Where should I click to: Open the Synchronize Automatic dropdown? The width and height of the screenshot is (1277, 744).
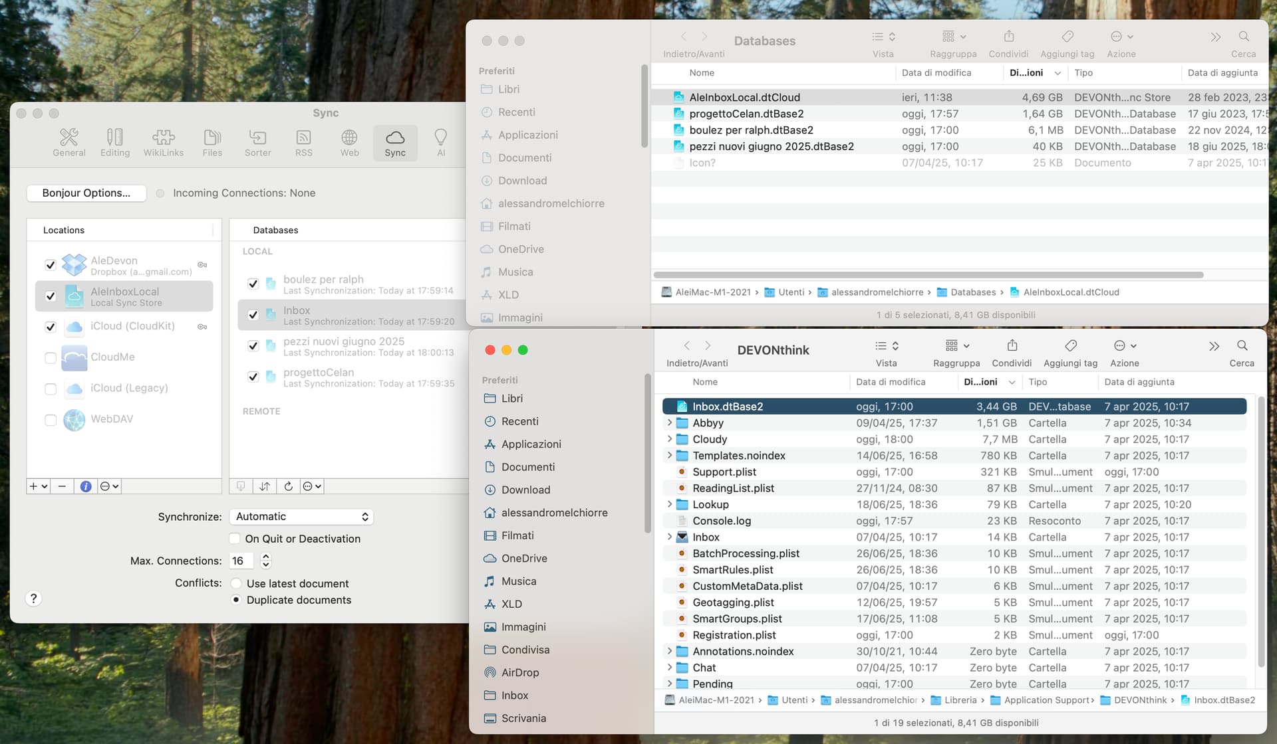coord(301,516)
